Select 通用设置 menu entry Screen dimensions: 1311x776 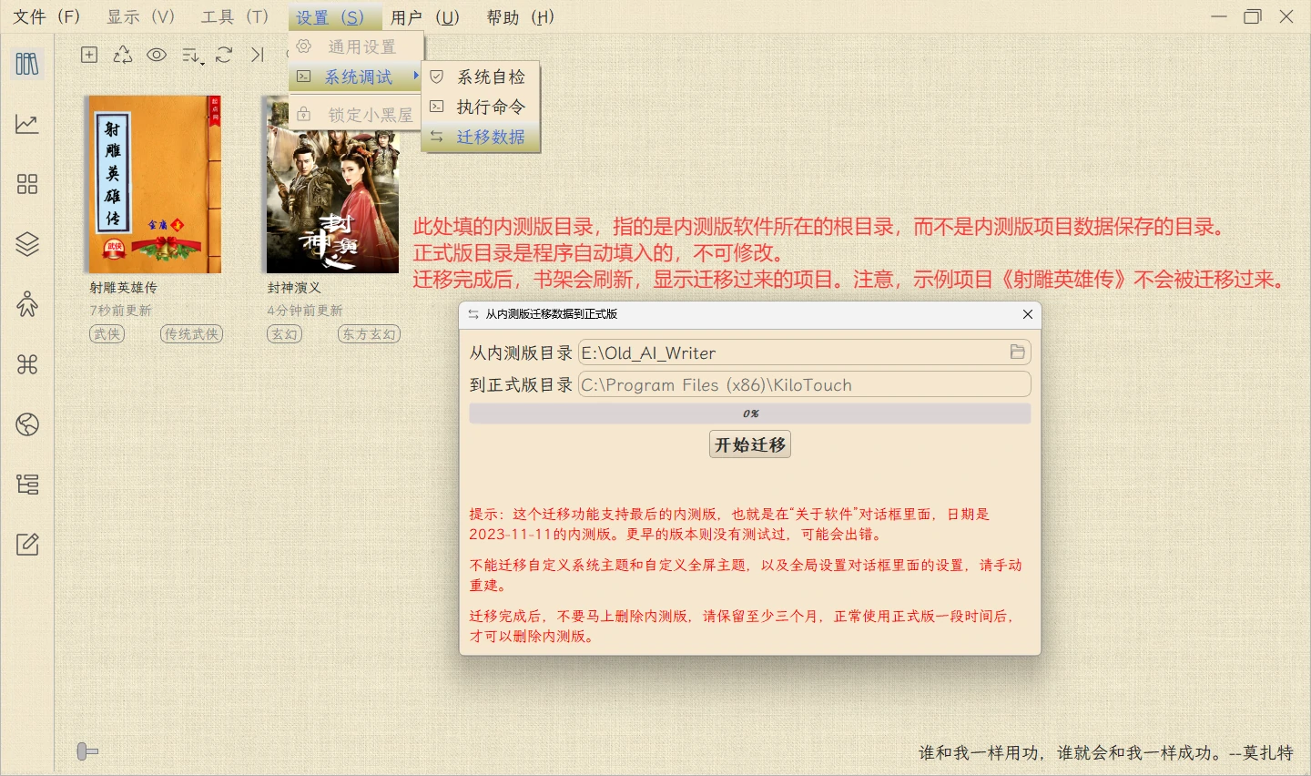tap(356, 46)
